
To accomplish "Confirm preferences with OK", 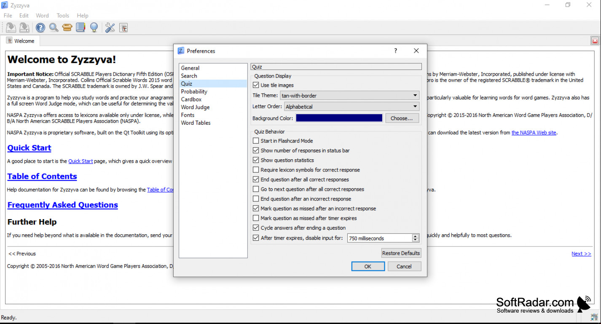I will [x=368, y=266].
